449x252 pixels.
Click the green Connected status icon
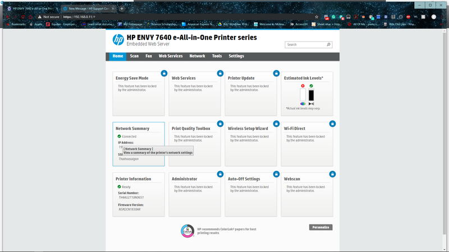(x=119, y=136)
